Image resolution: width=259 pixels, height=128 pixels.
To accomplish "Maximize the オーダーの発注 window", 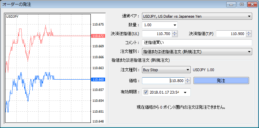I will [242, 5].
